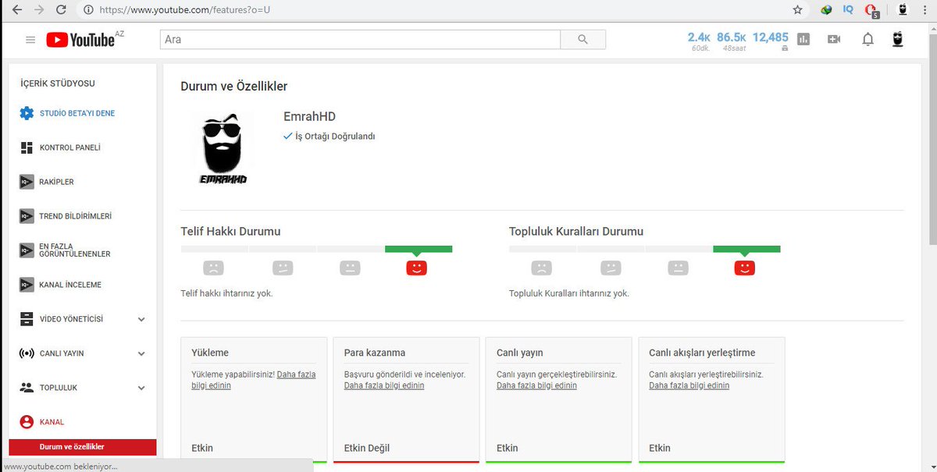The width and height of the screenshot is (937, 472).
Task: Open the account avatar menu
Action: (898, 39)
